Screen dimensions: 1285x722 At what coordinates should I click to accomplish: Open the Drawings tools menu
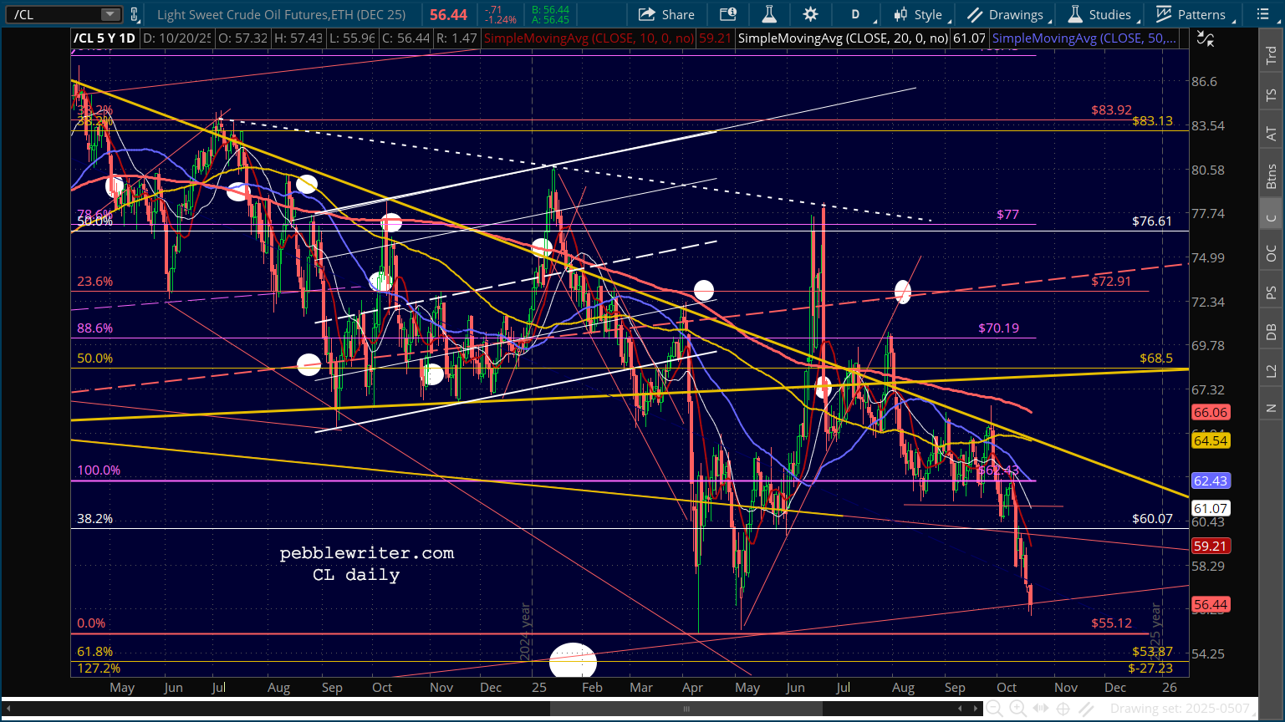(1006, 14)
